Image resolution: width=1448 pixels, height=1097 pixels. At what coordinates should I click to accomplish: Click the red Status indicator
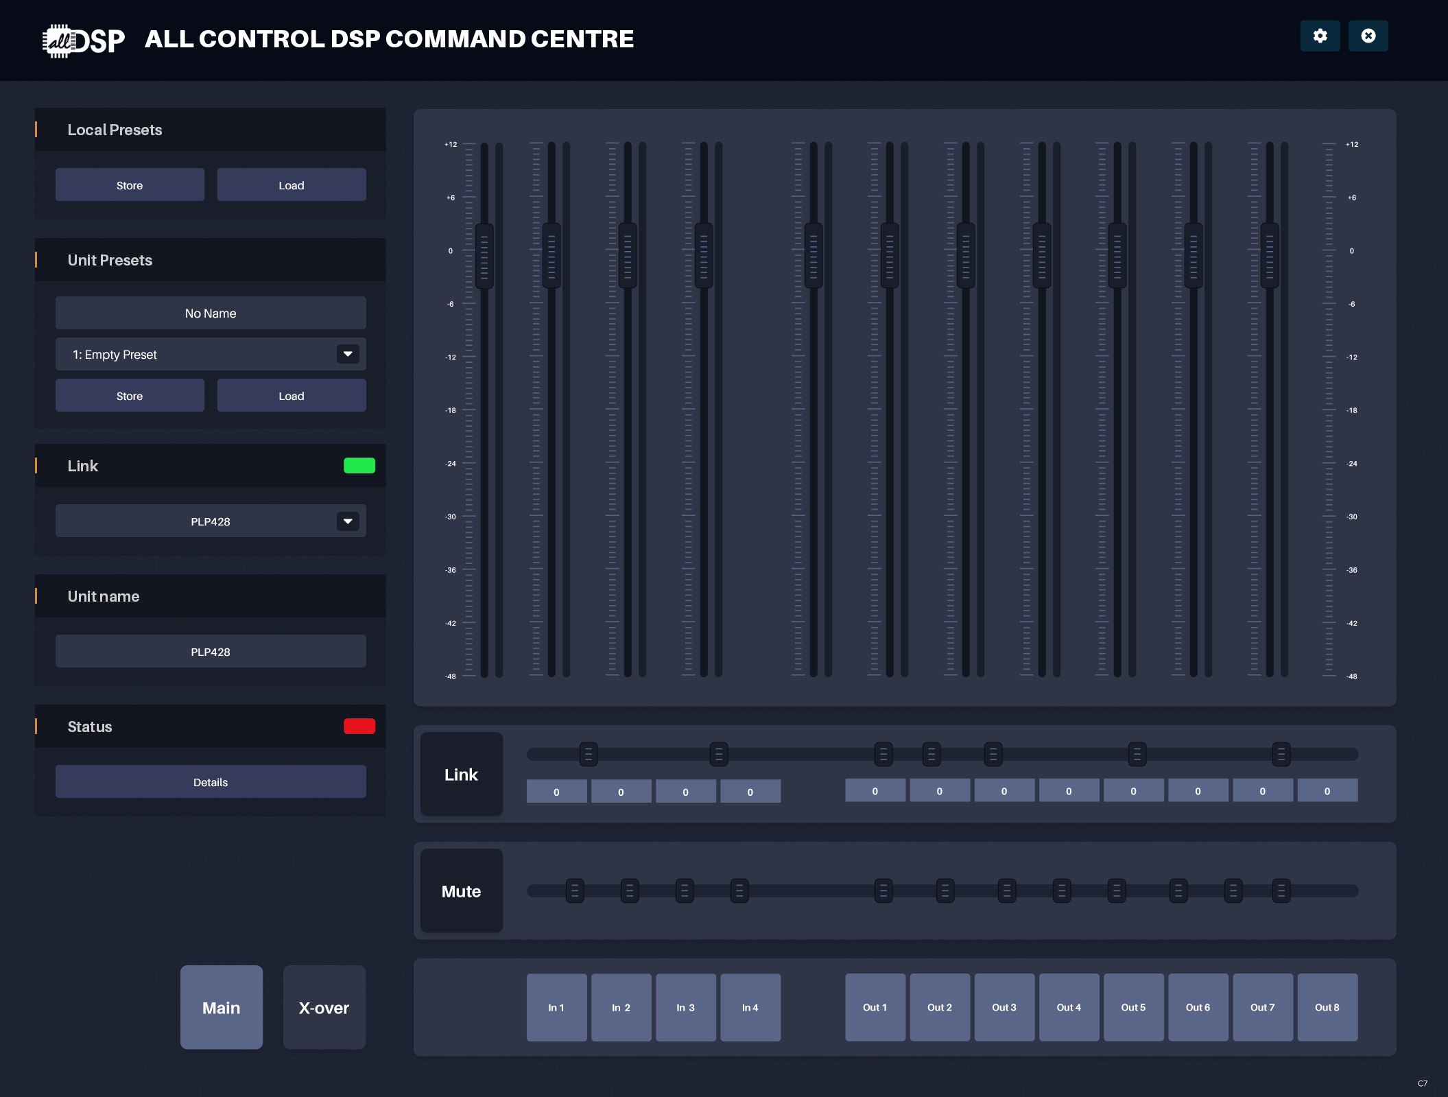pos(359,727)
